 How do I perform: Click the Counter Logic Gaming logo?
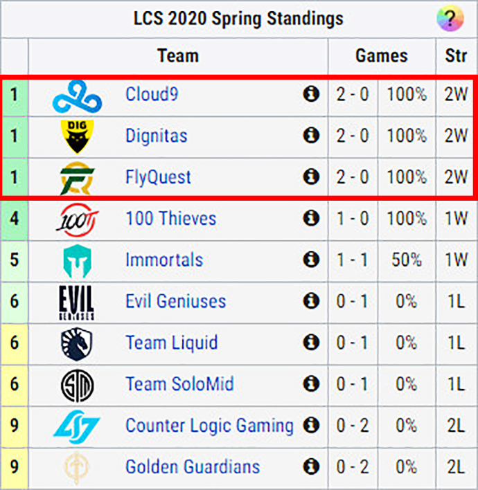click(77, 426)
